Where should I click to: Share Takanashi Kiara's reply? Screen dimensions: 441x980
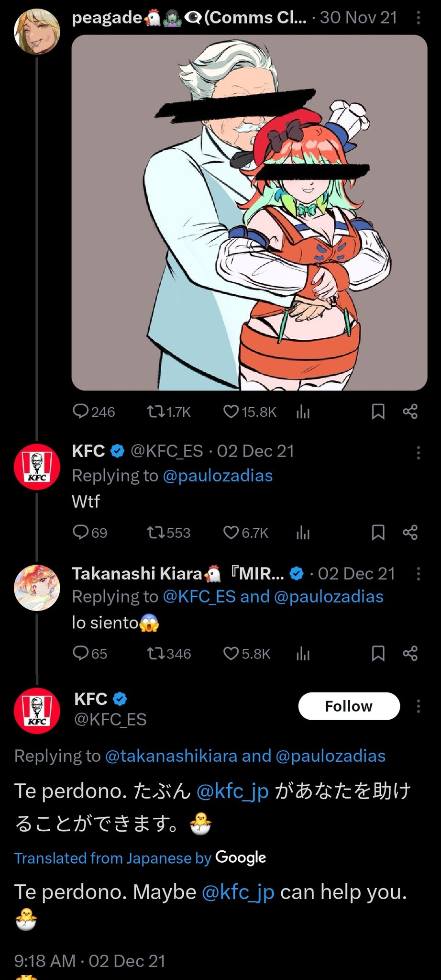[410, 653]
